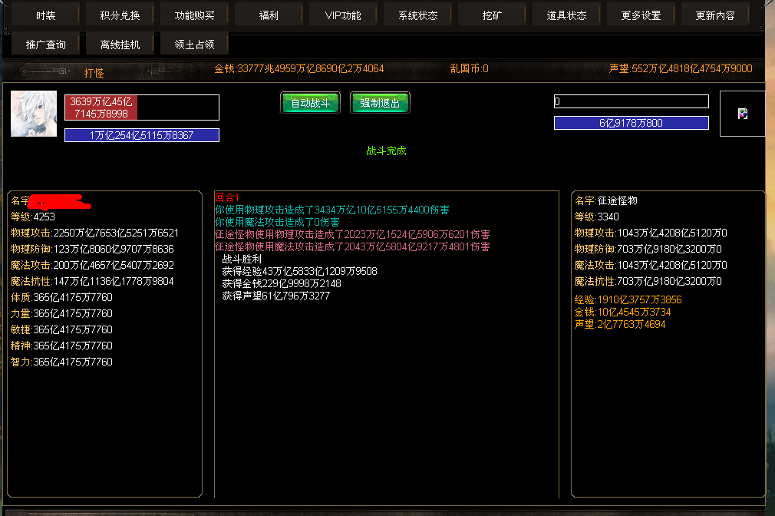This screenshot has width=775, height=516.
Task: Open 功能购买 purchase menu
Action: point(194,15)
